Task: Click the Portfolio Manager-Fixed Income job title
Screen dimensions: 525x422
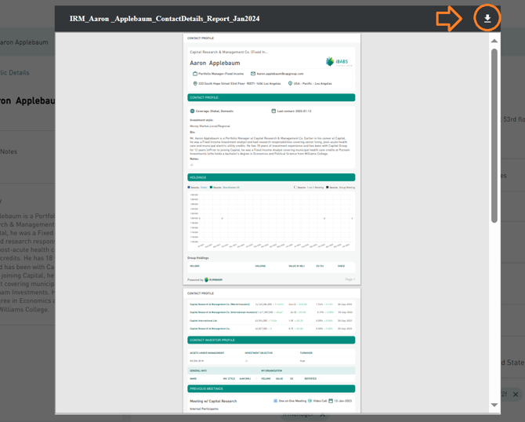Action: (221, 74)
